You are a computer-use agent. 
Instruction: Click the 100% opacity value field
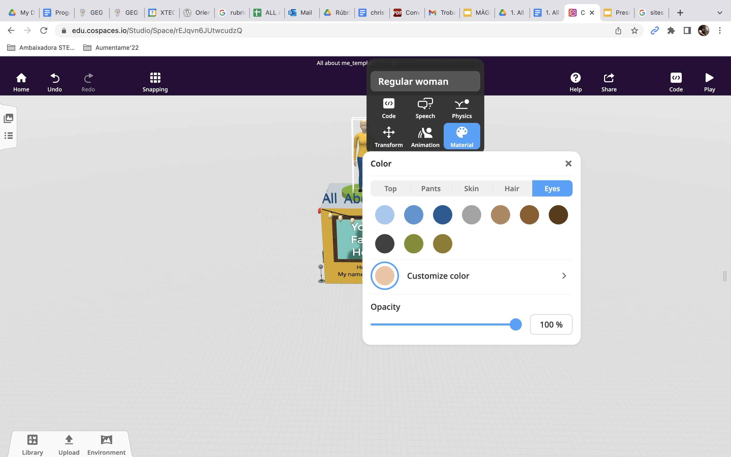click(x=551, y=324)
